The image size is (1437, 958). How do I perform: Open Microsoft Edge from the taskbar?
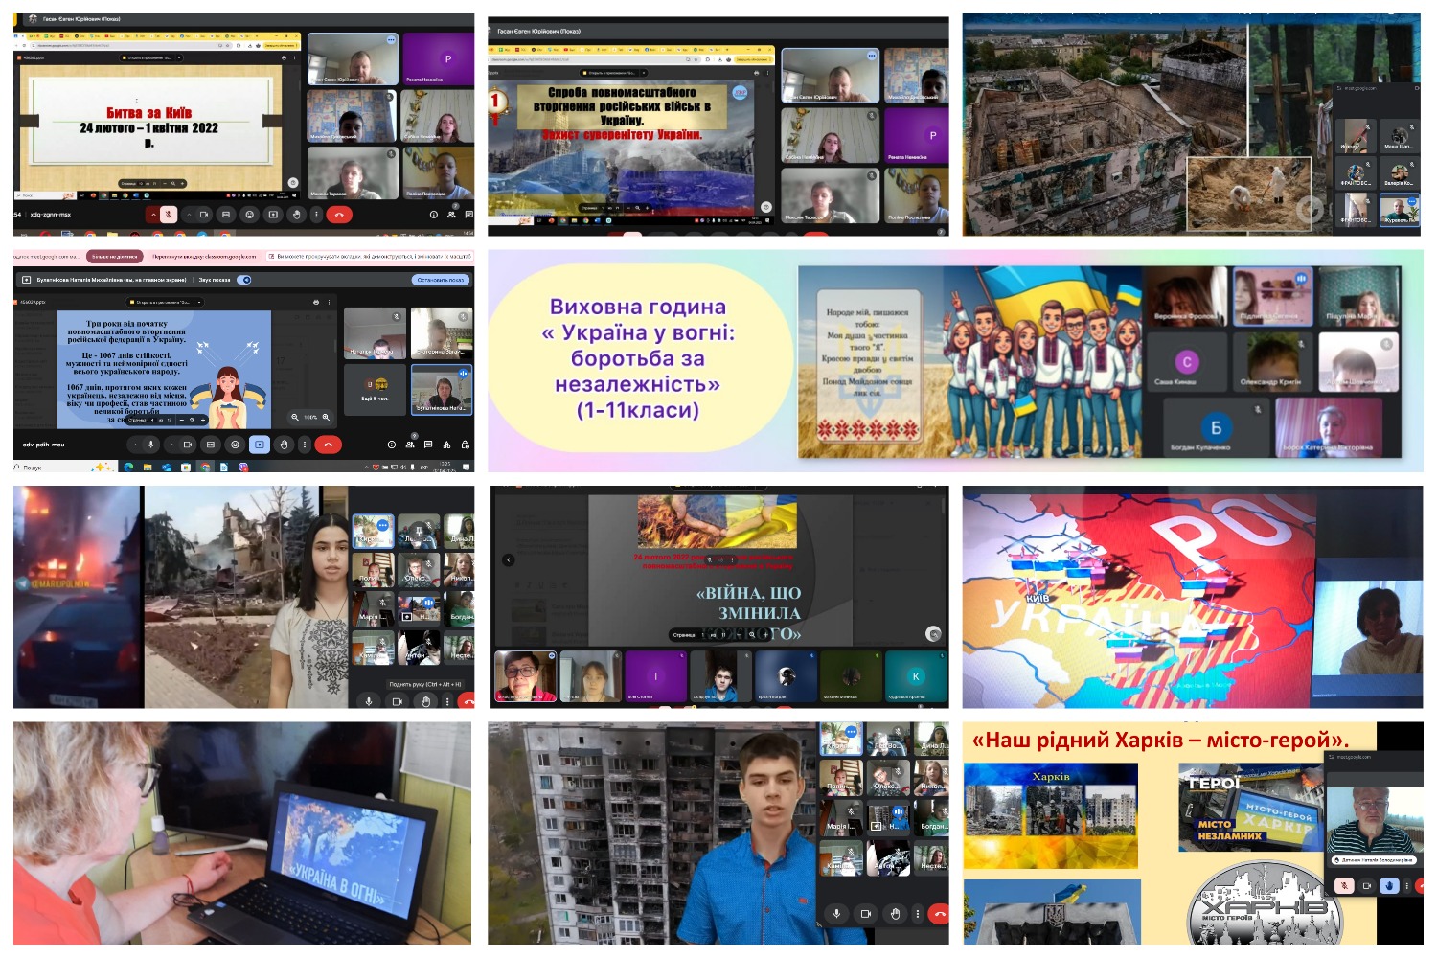coord(128,468)
